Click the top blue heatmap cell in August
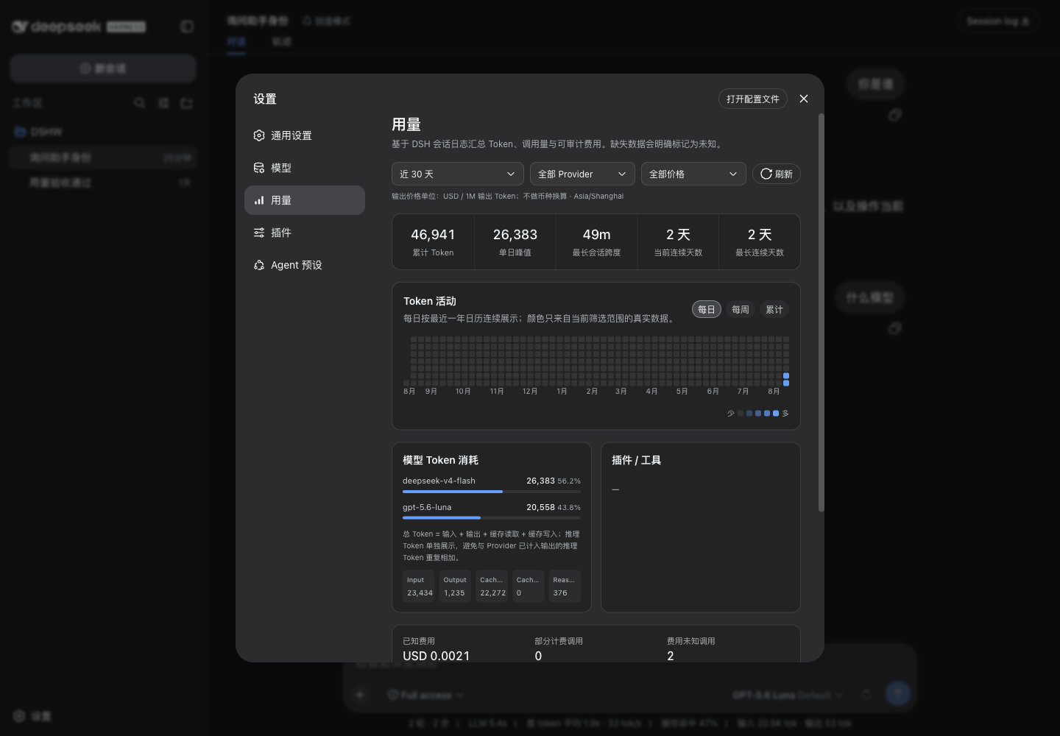The width and height of the screenshot is (1060, 736). [x=786, y=376]
